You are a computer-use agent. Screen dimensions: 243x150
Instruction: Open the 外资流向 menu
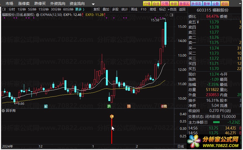(x=58, y=4)
